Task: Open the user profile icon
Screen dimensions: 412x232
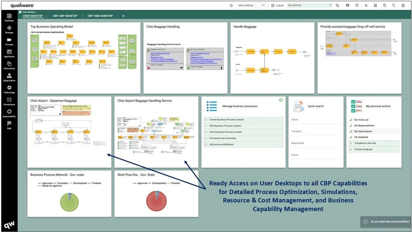Action: tap(403, 5)
